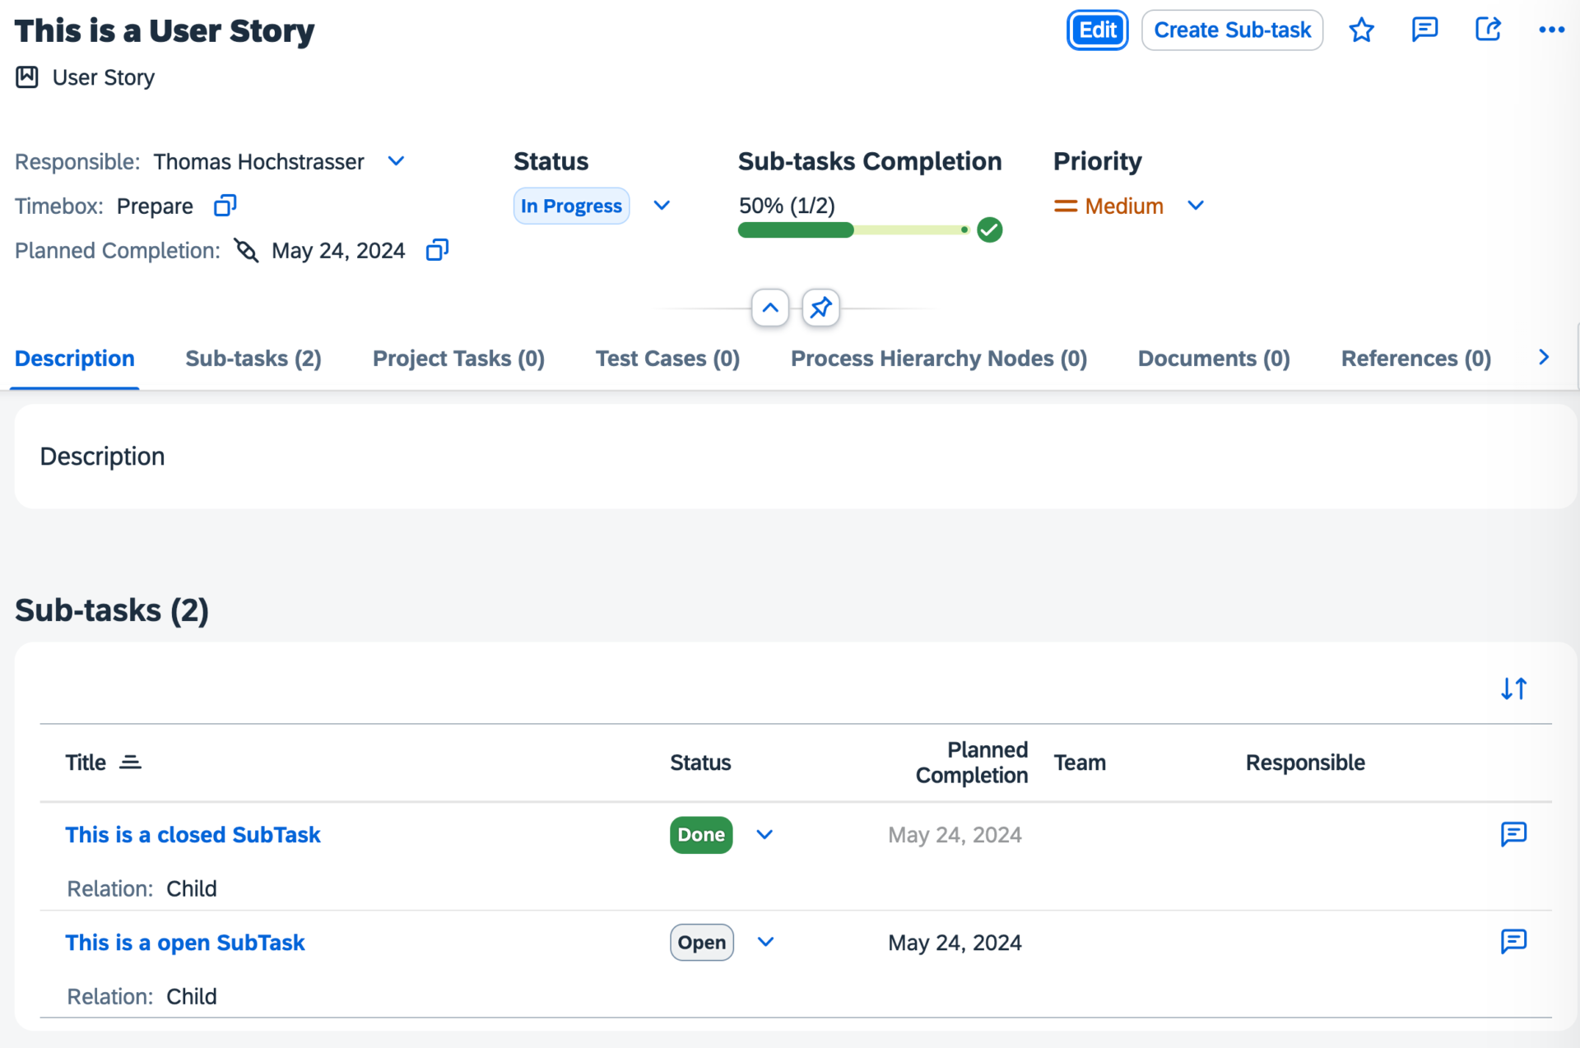Viewport: 1580px width, 1048px height.
Task: Open comments for the closed SubTask row
Action: click(x=1513, y=834)
